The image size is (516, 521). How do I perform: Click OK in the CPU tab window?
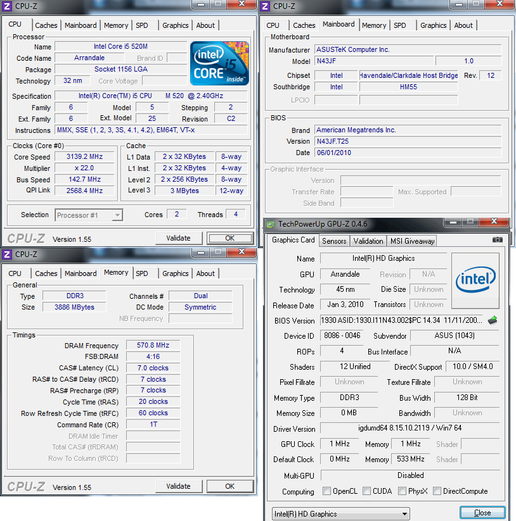click(230, 238)
